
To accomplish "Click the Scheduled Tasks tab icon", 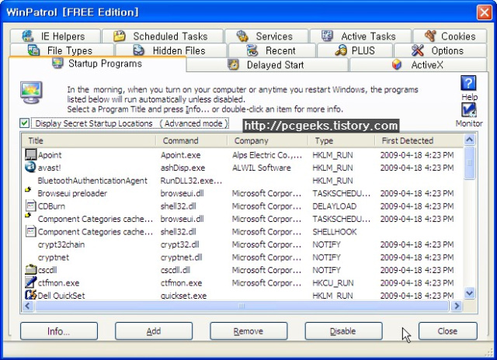I will coord(120,36).
